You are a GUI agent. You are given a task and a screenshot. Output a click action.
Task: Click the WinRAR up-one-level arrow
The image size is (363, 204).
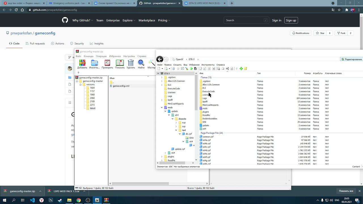pyautogui.click(x=79, y=73)
